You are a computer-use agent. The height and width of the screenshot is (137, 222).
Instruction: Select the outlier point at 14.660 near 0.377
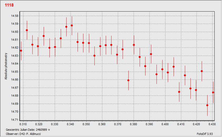pos(128,80)
